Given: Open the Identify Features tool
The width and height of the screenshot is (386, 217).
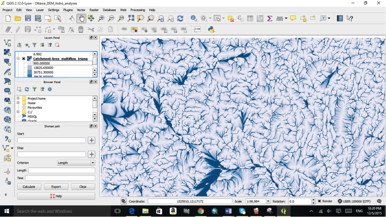Looking at the screenshot, I should pyautogui.click(x=194, y=18).
